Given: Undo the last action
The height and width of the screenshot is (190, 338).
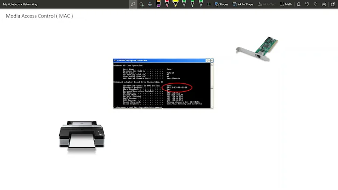Looking at the screenshot, I should click(x=307, y=4).
